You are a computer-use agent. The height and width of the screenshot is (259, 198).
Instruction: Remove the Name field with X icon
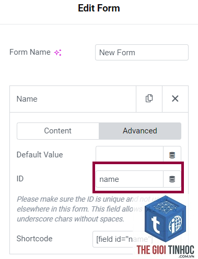[175, 98]
